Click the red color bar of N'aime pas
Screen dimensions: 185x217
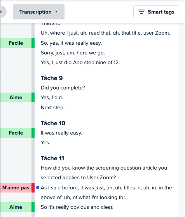click(x=33, y=188)
